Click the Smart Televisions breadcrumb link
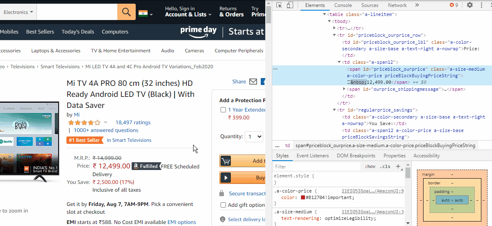The image size is (492, 226). pos(61,67)
